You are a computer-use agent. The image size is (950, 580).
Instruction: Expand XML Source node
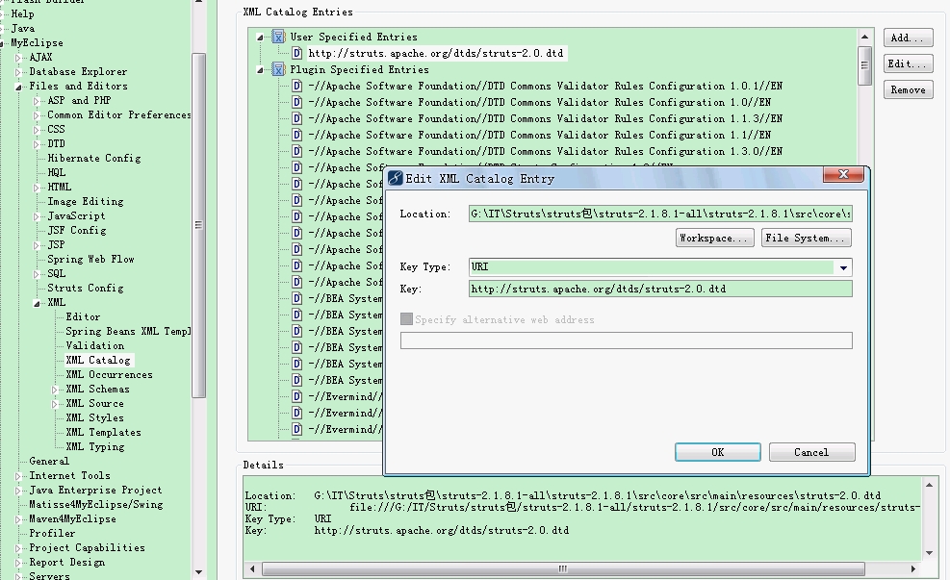[55, 404]
